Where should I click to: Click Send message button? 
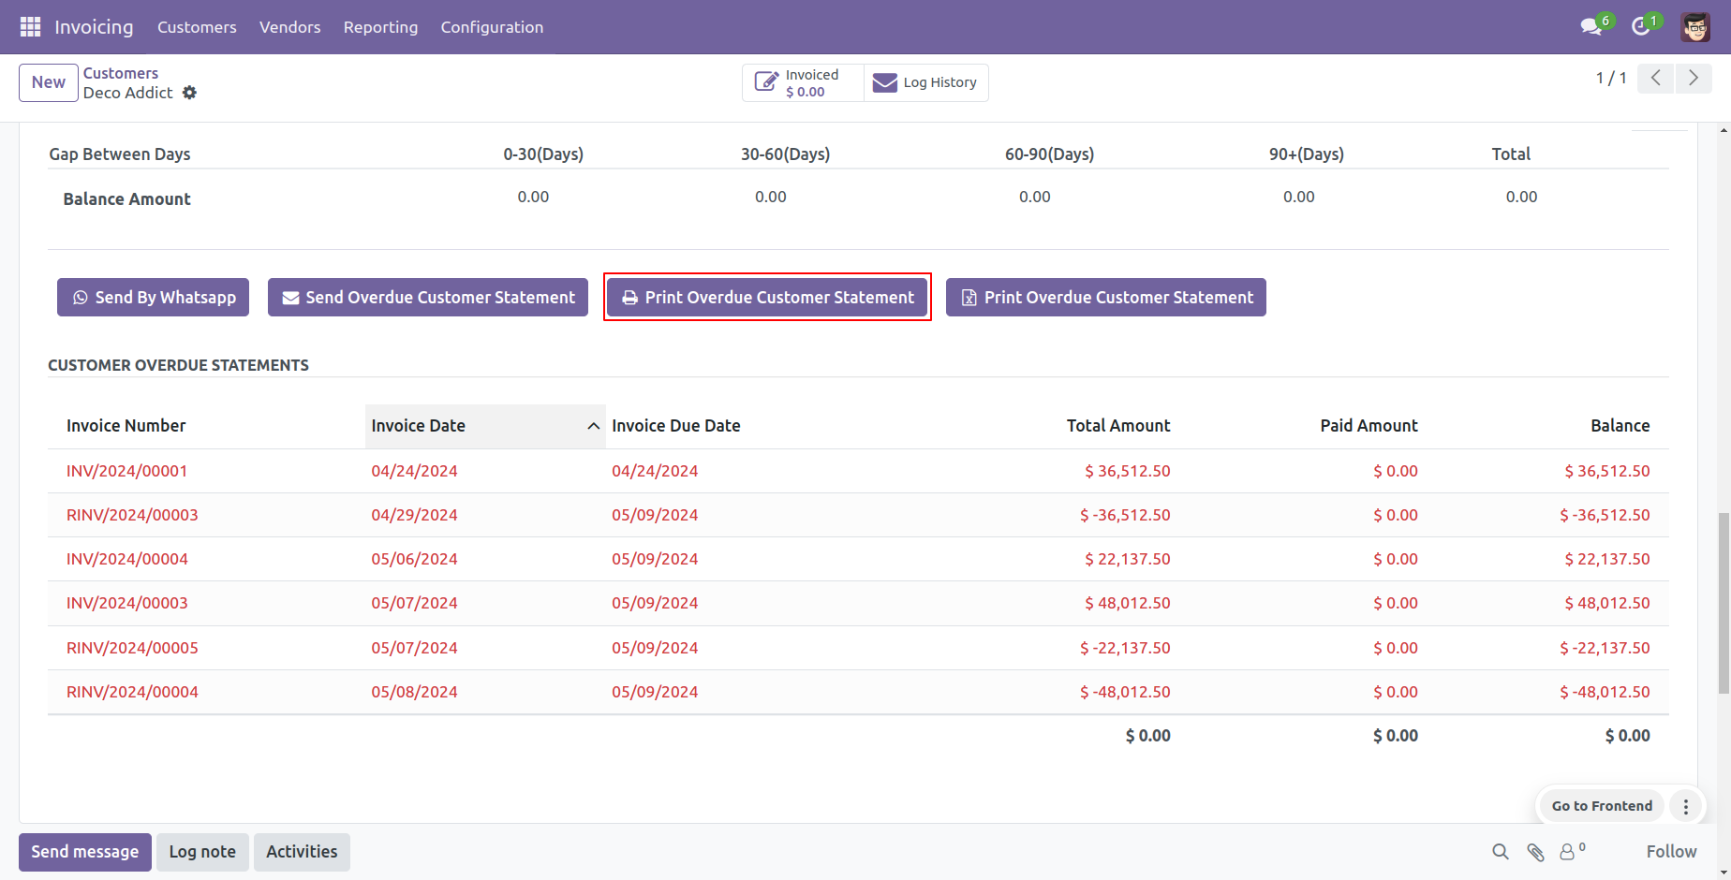point(85,852)
